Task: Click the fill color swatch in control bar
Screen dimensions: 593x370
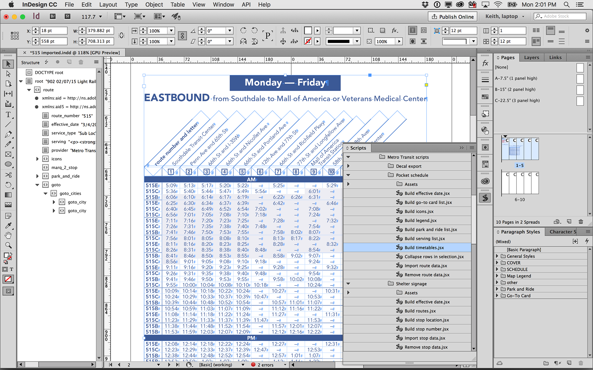Action: (x=308, y=31)
